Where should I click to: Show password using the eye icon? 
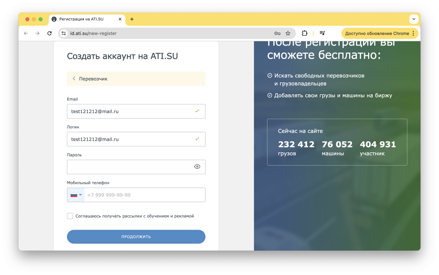(x=197, y=167)
